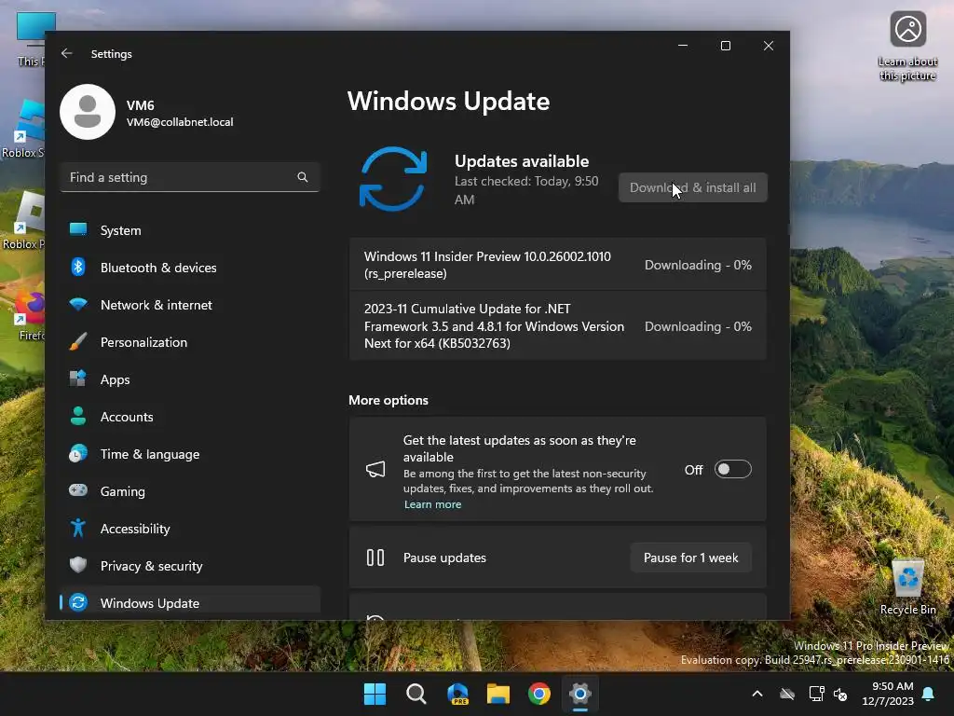Click the System monitor icon in sidebar

(78, 229)
